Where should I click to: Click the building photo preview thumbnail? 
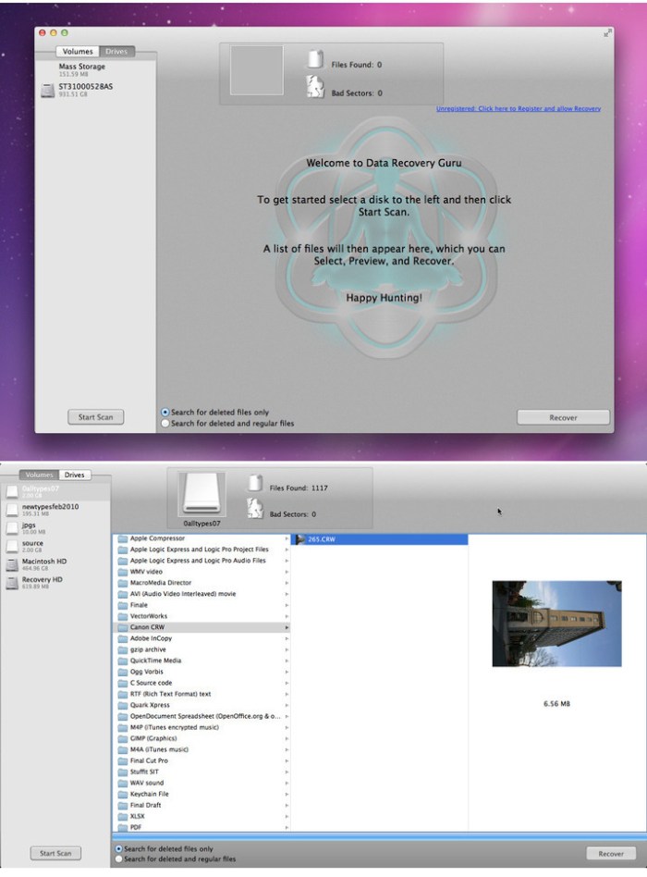pyautogui.click(x=556, y=624)
